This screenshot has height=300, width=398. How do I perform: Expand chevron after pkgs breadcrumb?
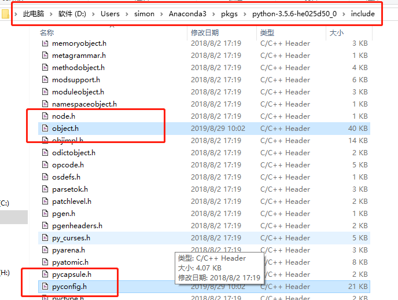(245, 14)
